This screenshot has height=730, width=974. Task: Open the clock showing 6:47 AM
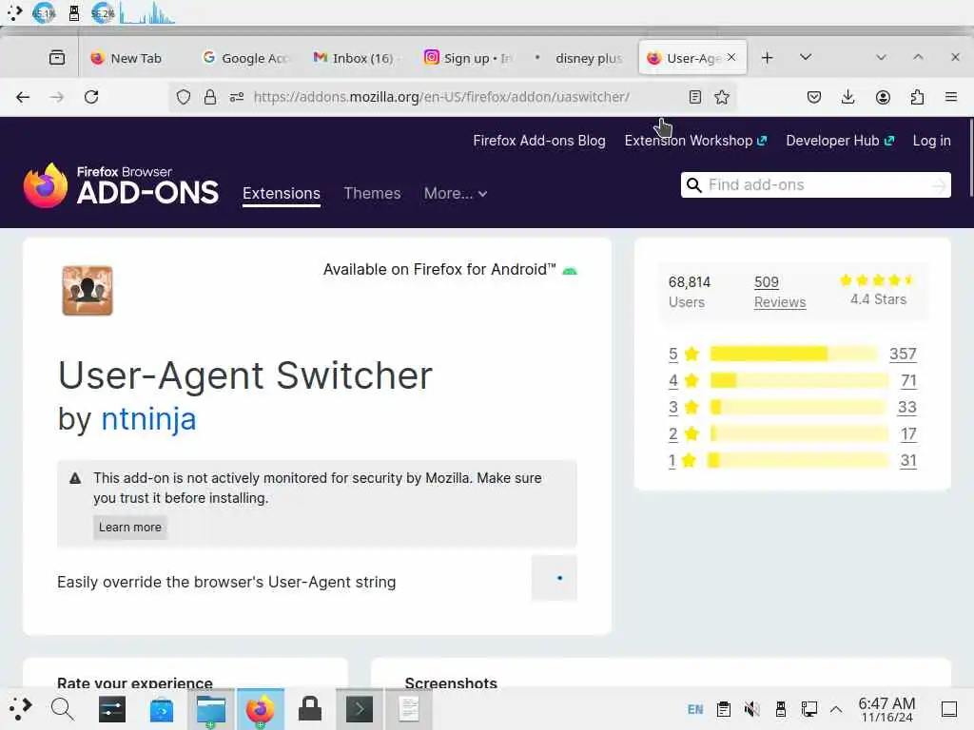(886, 709)
